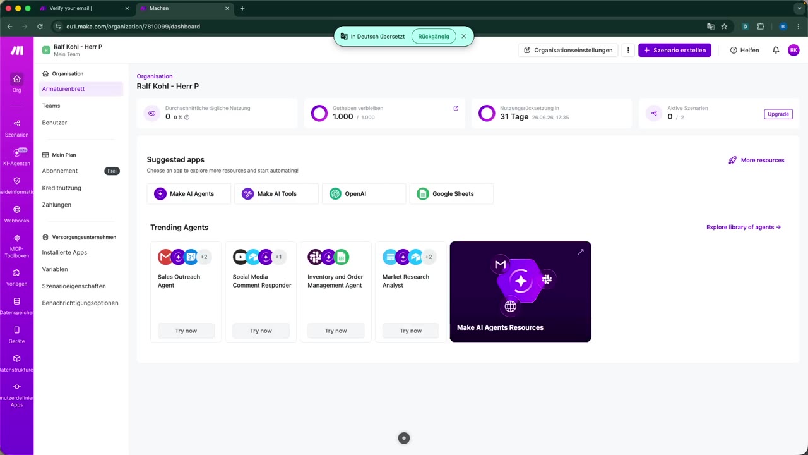
Task: Choose the Make AI Agents suggested app
Action: pyautogui.click(x=189, y=194)
